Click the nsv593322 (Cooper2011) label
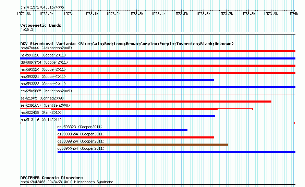Viewport: 305px width, 187px height. [43, 84]
